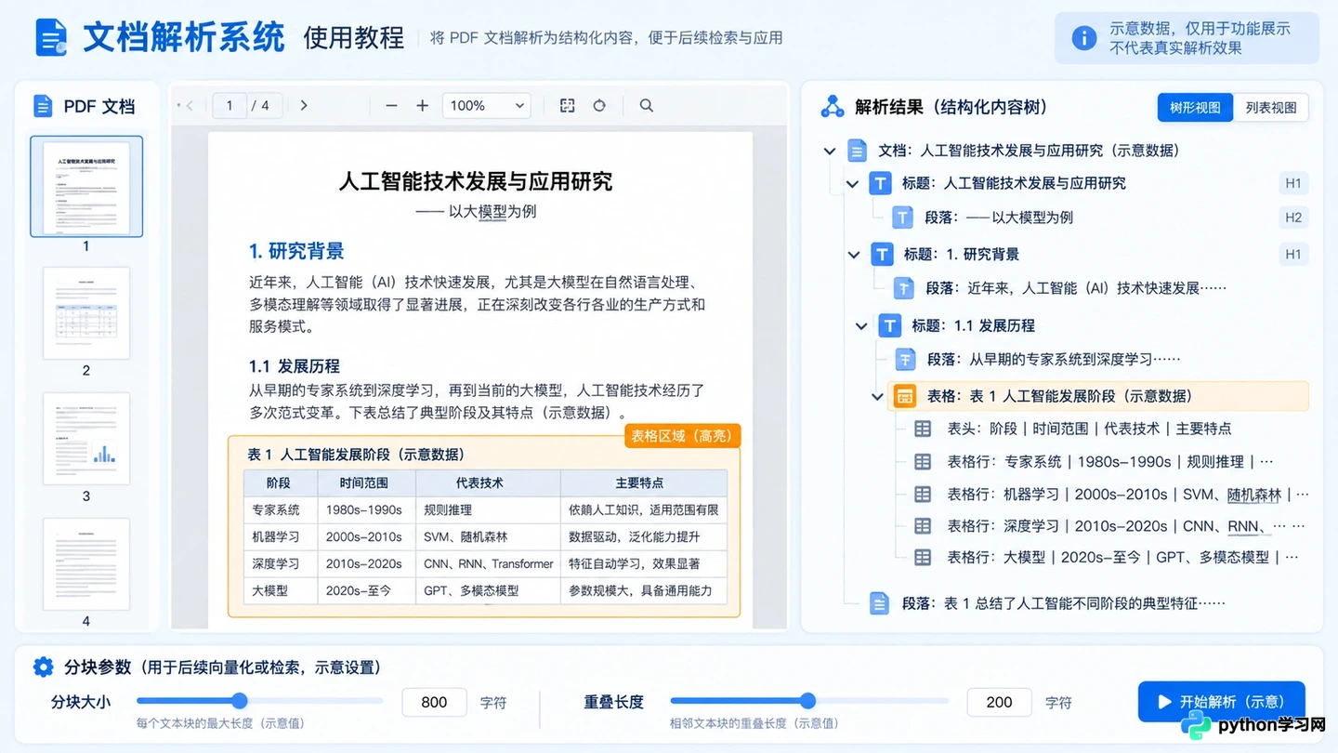The image size is (1338, 753).
Task: Collapse the 文档:人工智能技术发展与应用研究 root node
Action: click(x=830, y=151)
